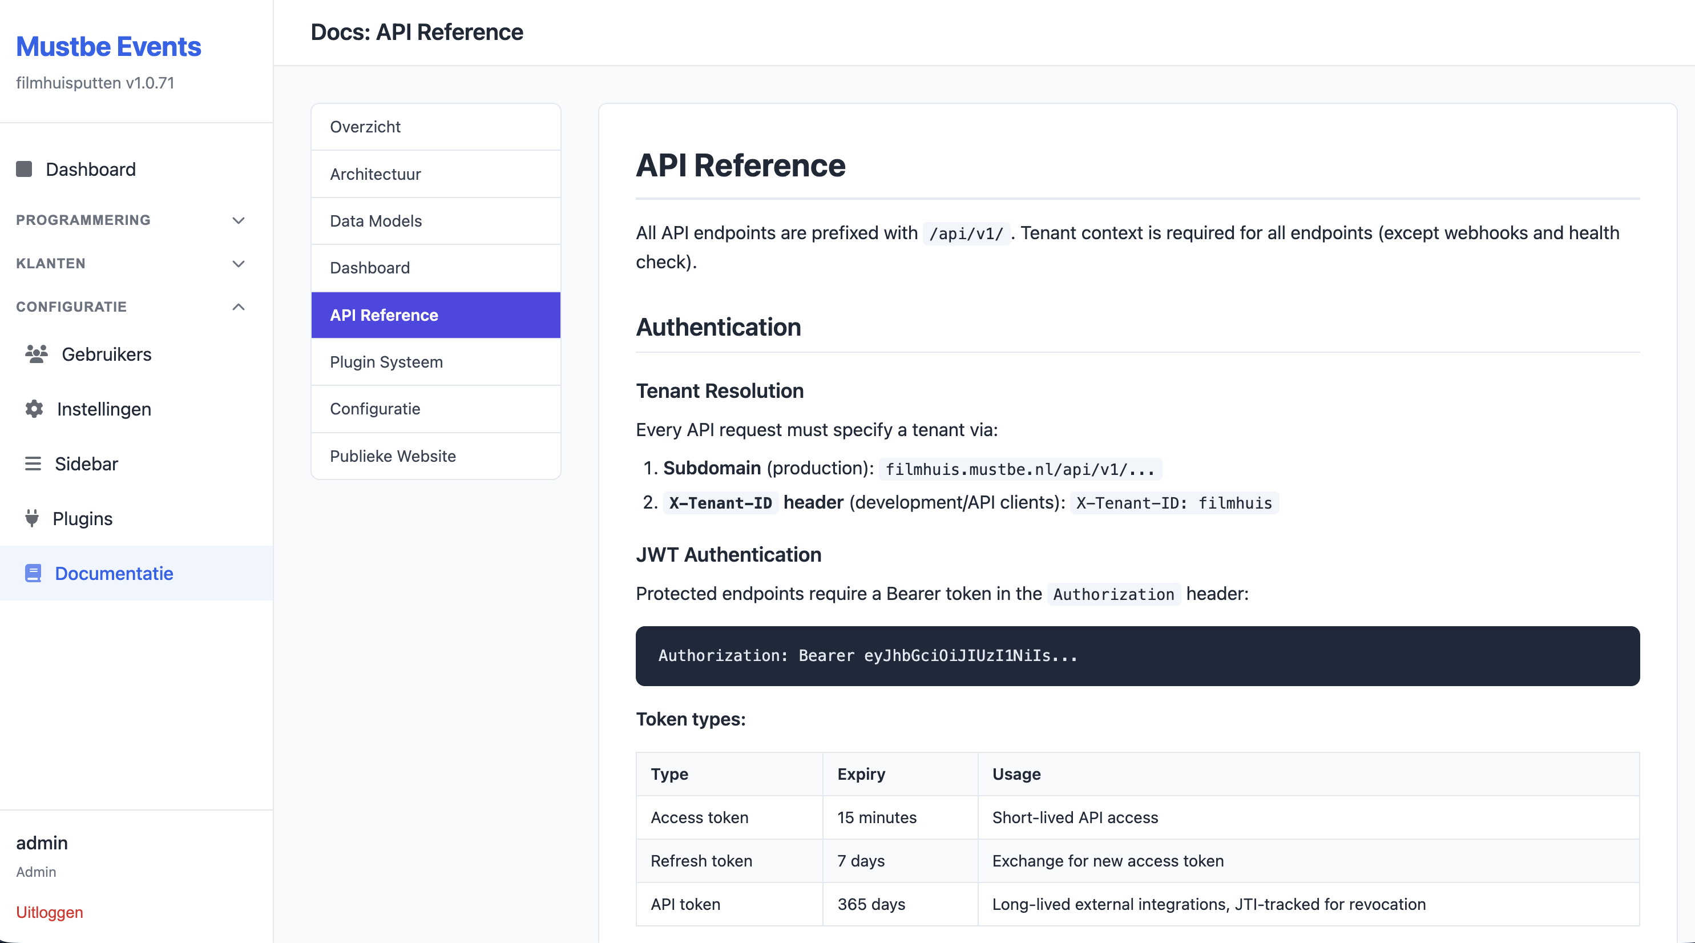This screenshot has width=1695, height=943.
Task: Click the admin user name in footer
Action: pyautogui.click(x=42, y=843)
